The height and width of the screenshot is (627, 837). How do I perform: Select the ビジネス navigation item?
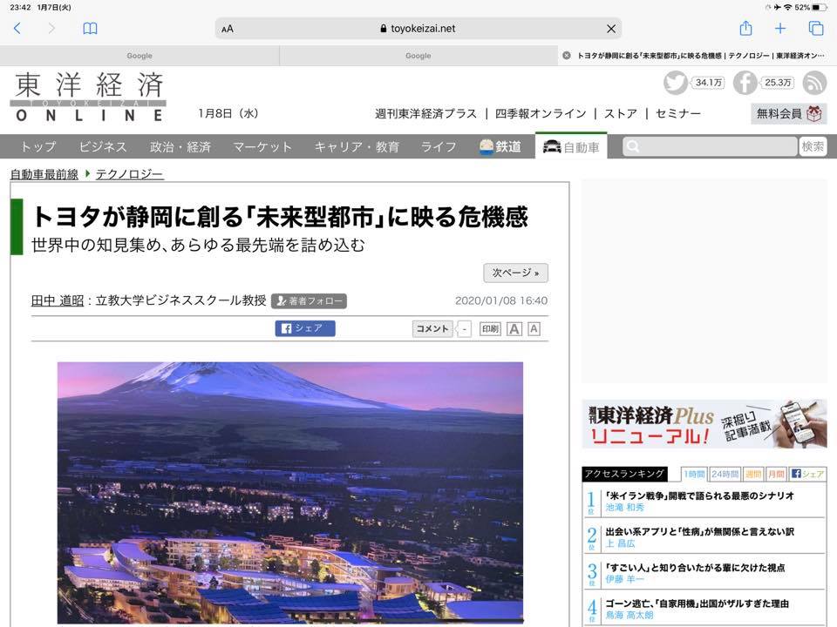click(103, 146)
